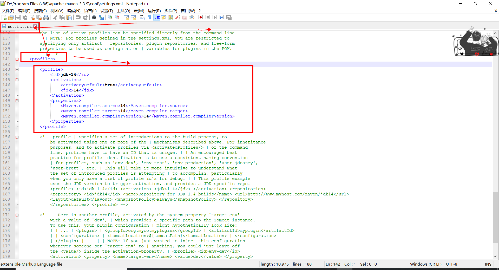Collapse the profiles block at line 141
Screen dimensions: 499x270
pyautogui.click(x=17, y=59)
